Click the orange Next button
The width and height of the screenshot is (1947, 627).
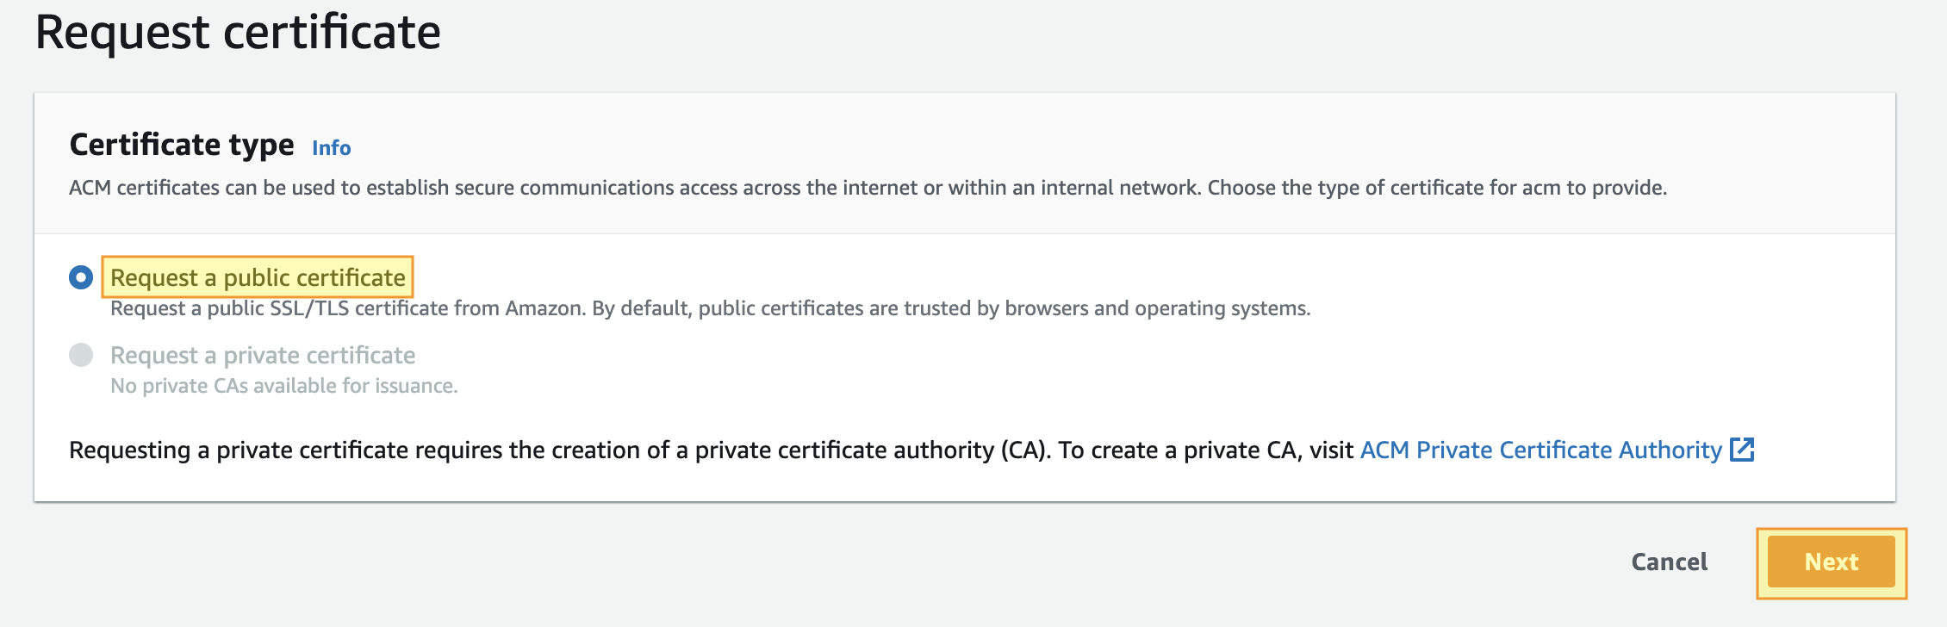pos(1832,562)
